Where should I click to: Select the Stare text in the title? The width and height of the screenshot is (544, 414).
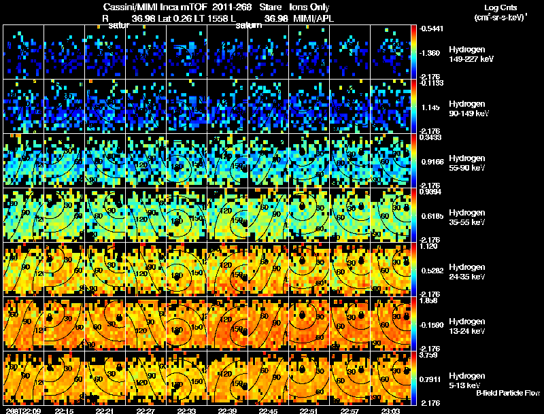[270, 7]
